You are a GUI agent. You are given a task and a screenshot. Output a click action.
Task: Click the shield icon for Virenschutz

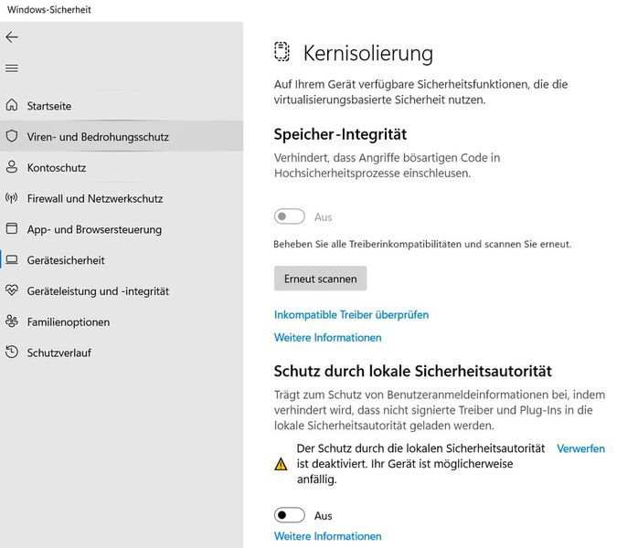[x=12, y=136]
